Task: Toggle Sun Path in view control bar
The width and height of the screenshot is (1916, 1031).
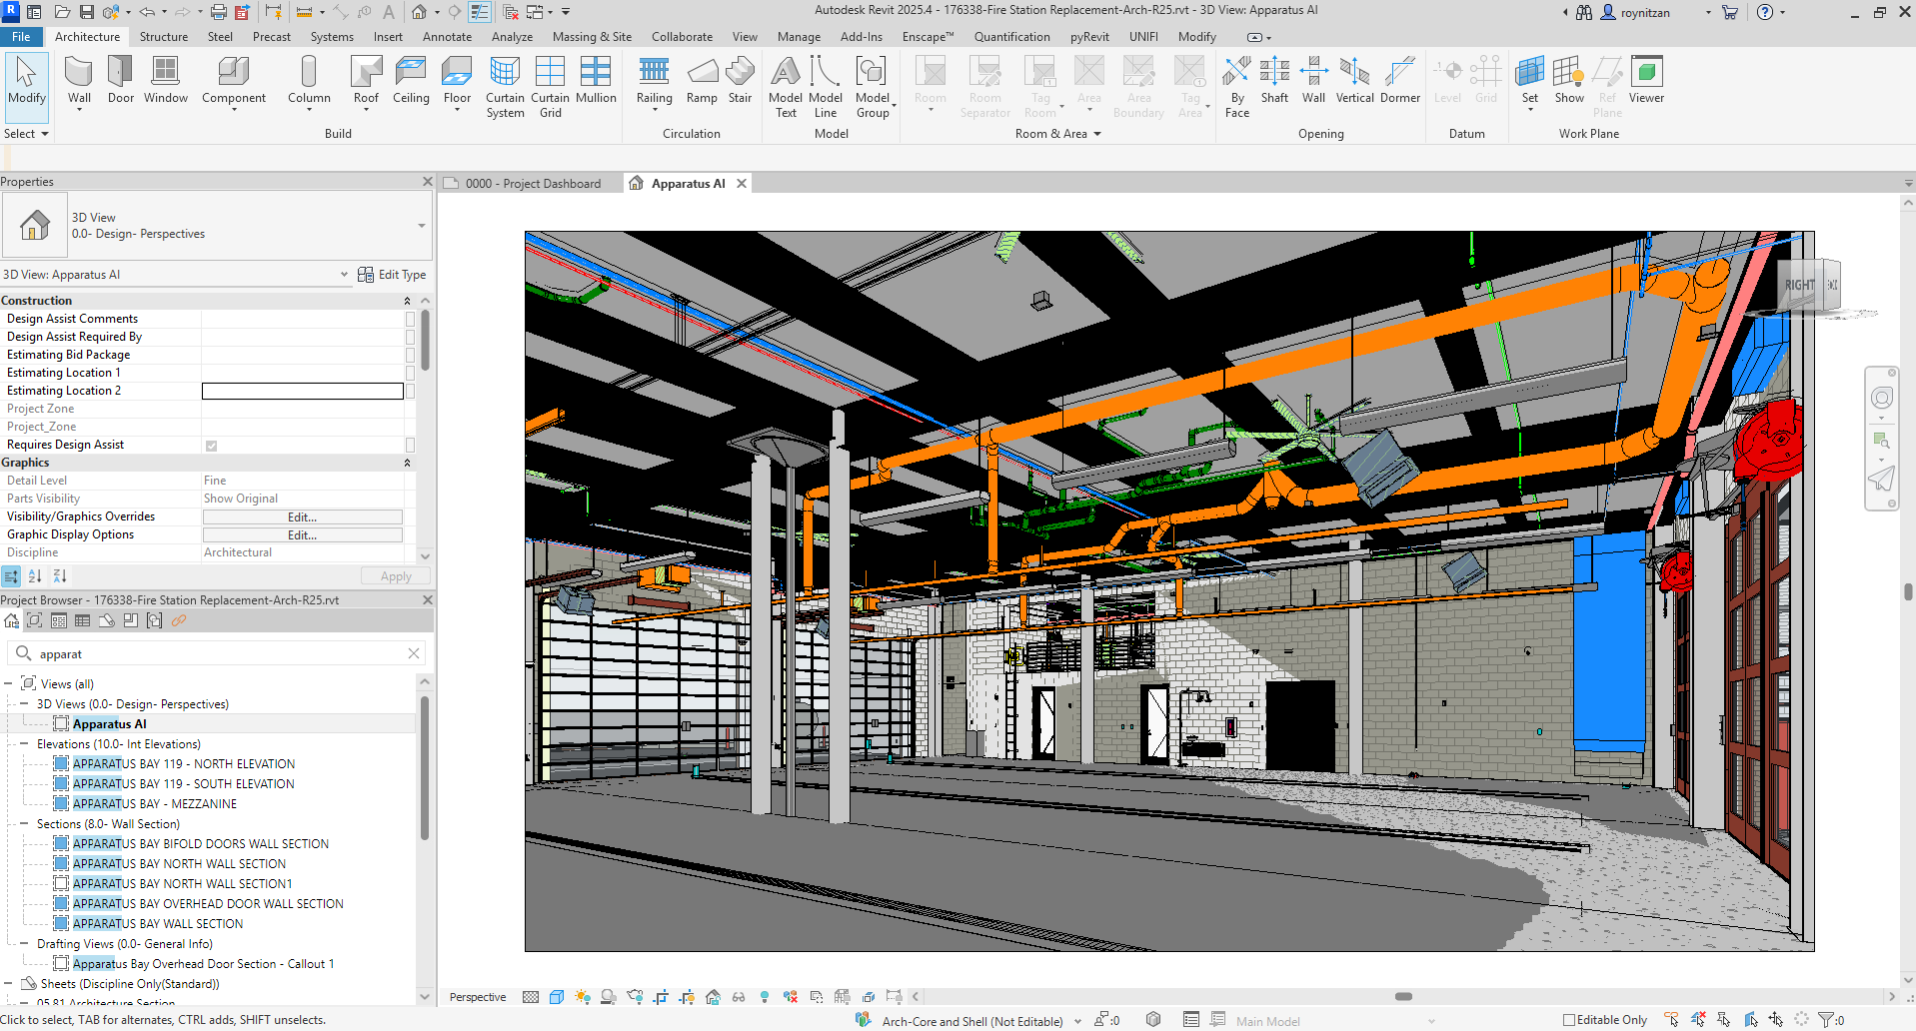Action: [583, 997]
